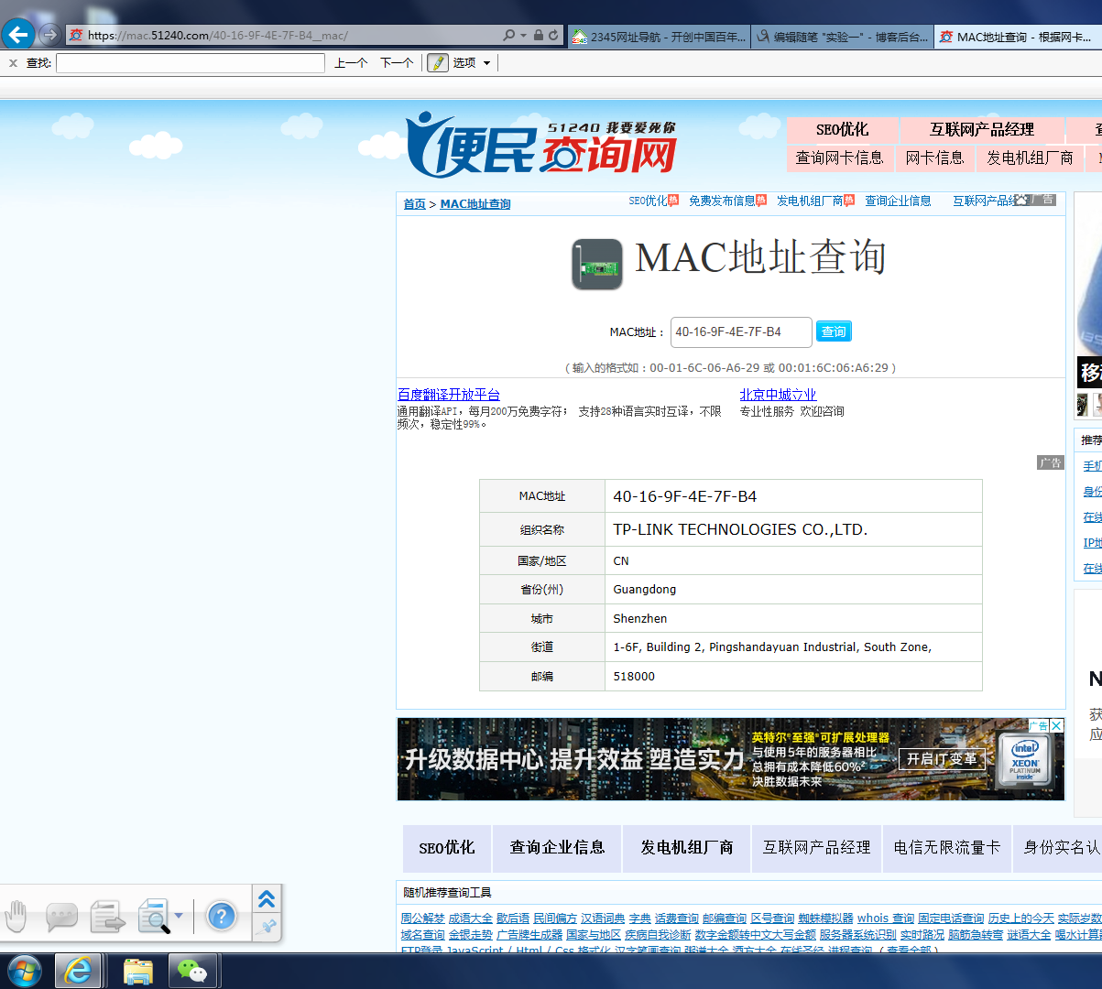Image resolution: width=1102 pixels, height=989 pixels.
Task: Click the Intel Xeon Platinum badge in banner
Action: point(1024,758)
